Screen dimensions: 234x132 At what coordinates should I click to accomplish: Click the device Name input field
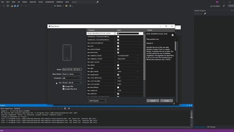click(x=72, y=69)
